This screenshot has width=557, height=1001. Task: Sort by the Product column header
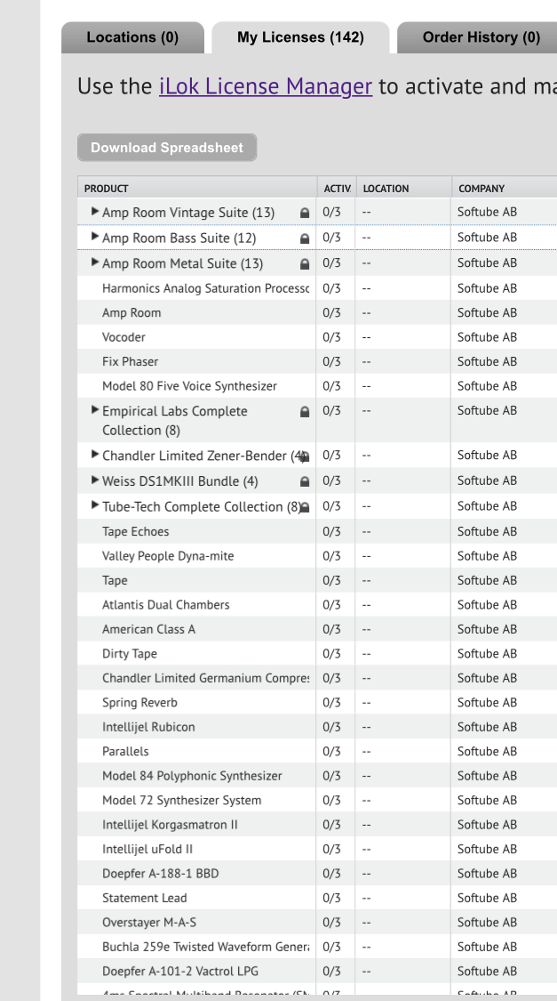click(107, 189)
